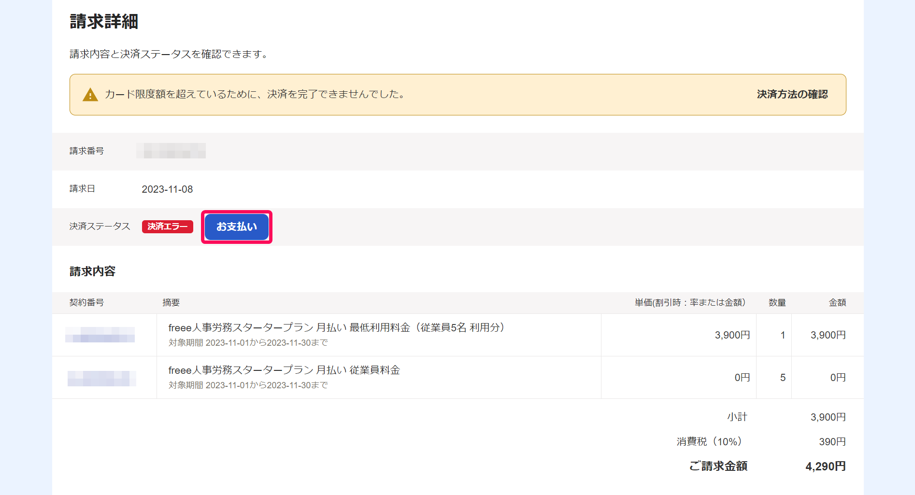915x495 pixels.
Task: Click the 請求日 label
Action: [x=82, y=189]
